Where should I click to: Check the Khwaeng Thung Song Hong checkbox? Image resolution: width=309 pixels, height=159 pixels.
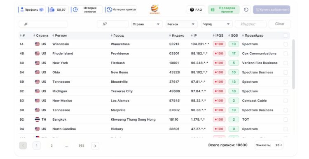coord(286,119)
